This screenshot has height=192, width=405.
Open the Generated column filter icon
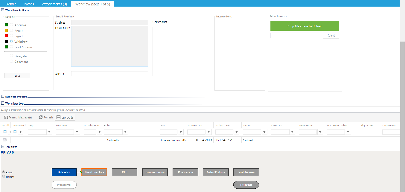pos(21,132)
